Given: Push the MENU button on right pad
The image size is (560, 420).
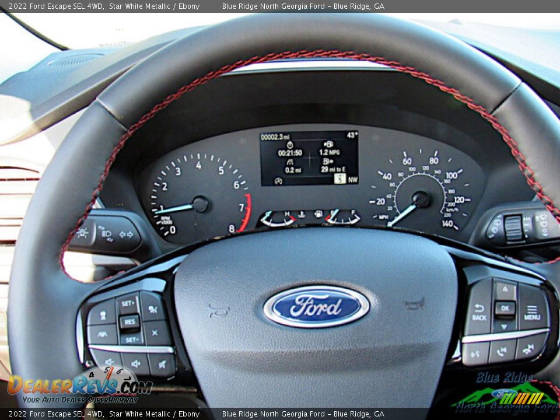Looking at the screenshot, I should click(x=532, y=311).
